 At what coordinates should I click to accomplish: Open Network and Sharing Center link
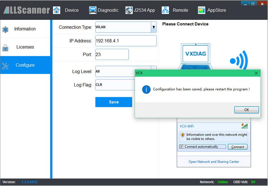tap(214, 162)
